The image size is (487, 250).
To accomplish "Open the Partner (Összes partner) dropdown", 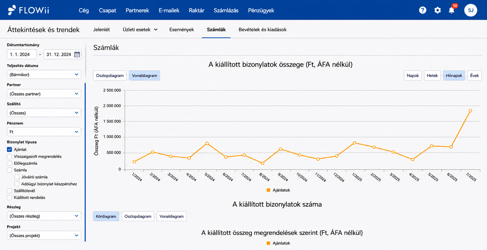I will (44, 94).
